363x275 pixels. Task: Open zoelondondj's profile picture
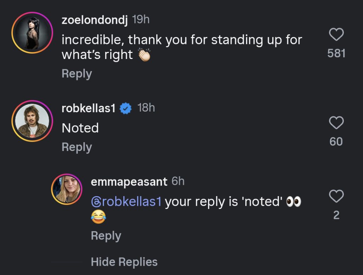pyautogui.click(x=32, y=33)
